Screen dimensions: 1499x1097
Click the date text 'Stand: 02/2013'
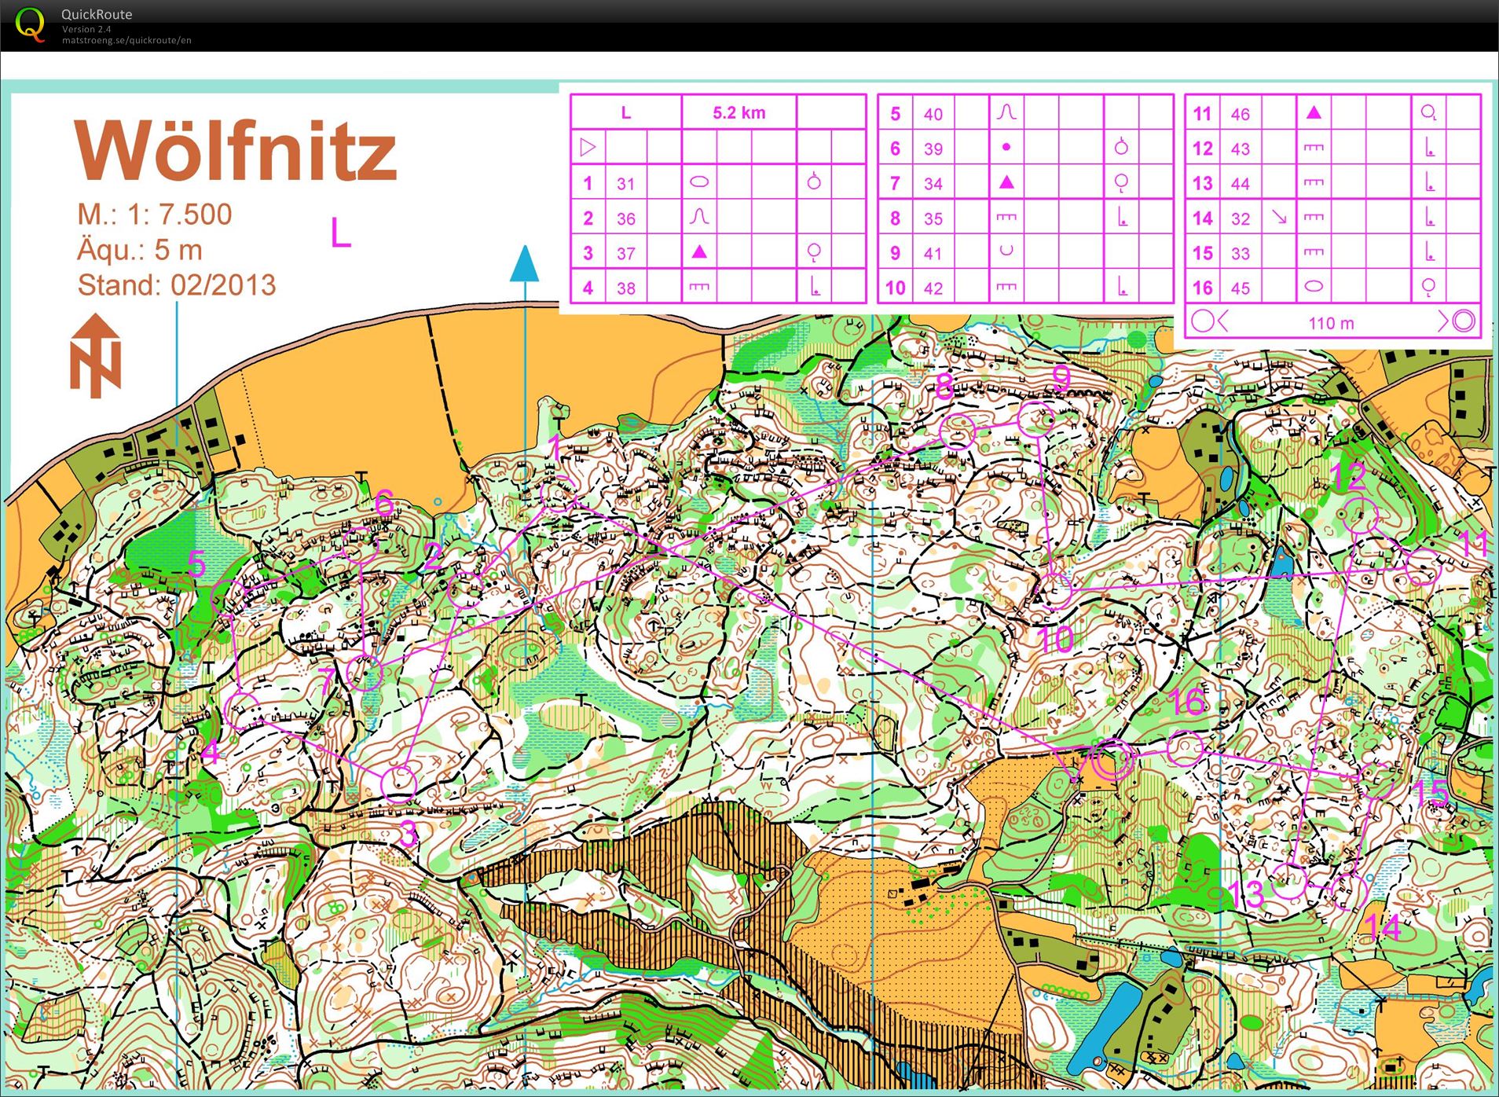point(177,284)
